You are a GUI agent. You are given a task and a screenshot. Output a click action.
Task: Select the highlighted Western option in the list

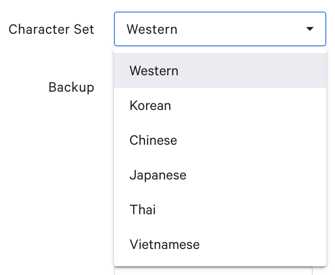(220, 70)
